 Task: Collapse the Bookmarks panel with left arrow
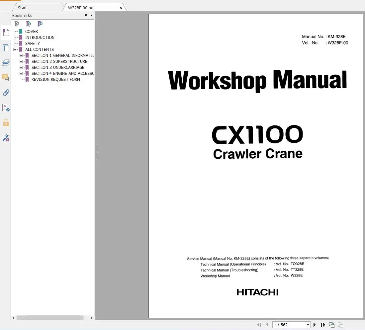[91, 15]
